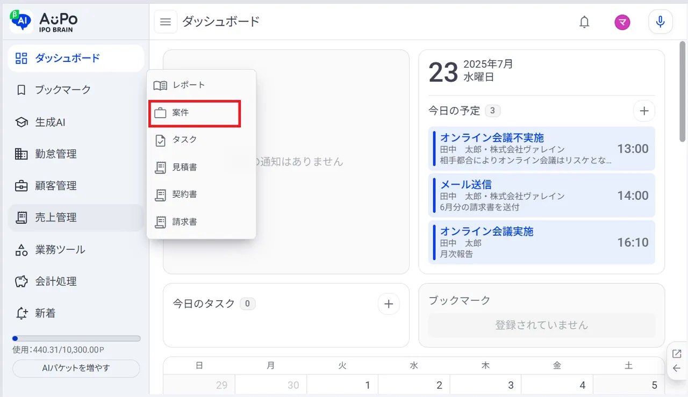Click the ブックマーク bookmark icon in the sidebar

(21, 90)
